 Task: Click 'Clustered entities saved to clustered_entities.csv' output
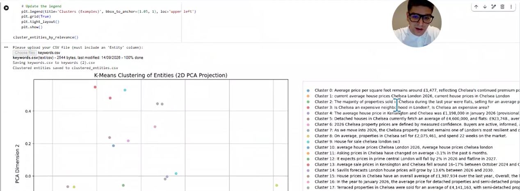65,68
